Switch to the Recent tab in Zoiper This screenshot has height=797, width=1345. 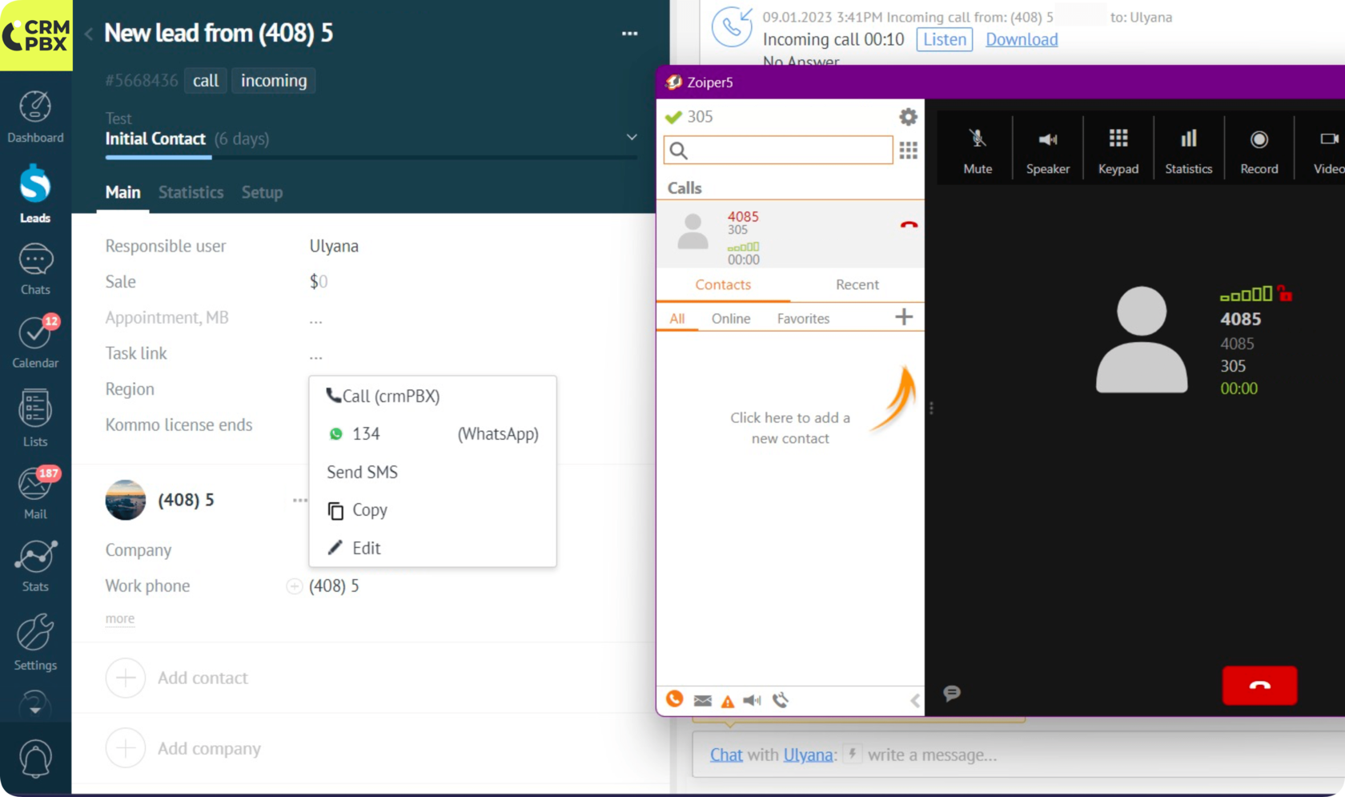[x=857, y=284]
